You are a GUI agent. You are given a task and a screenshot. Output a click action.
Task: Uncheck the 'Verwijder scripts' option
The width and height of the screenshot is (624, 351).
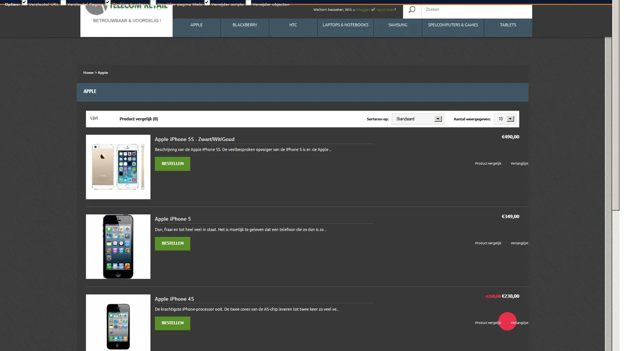pyautogui.click(x=207, y=3)
